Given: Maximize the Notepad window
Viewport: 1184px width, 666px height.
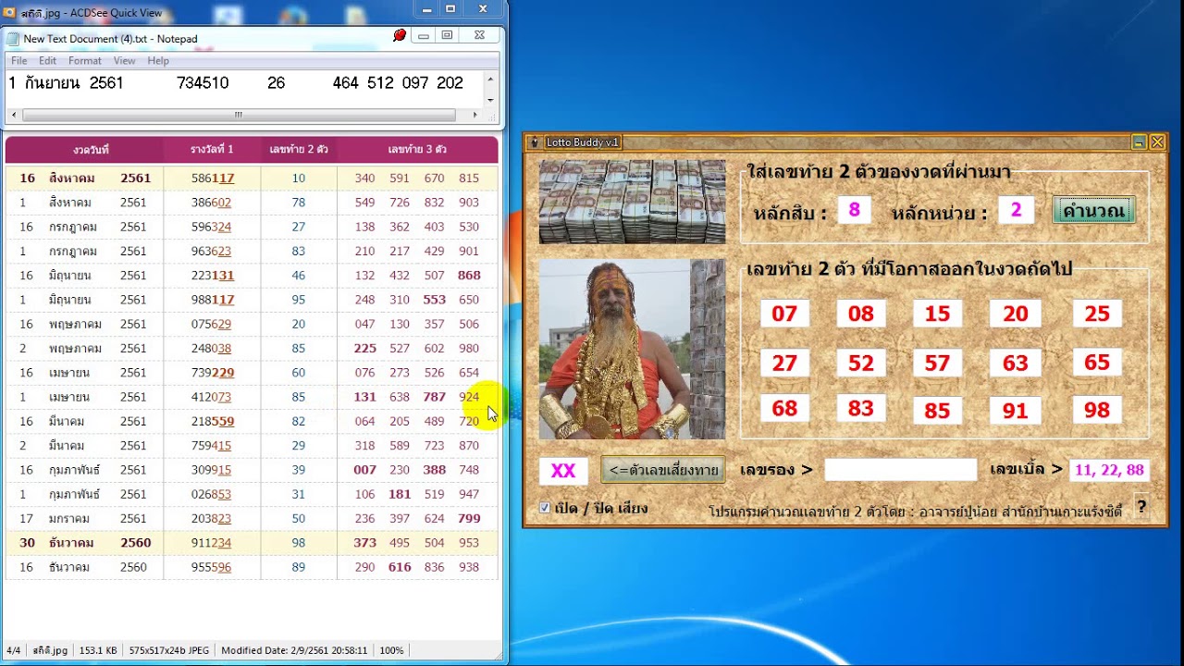Looking at the screenshot, I should (447, 35).
